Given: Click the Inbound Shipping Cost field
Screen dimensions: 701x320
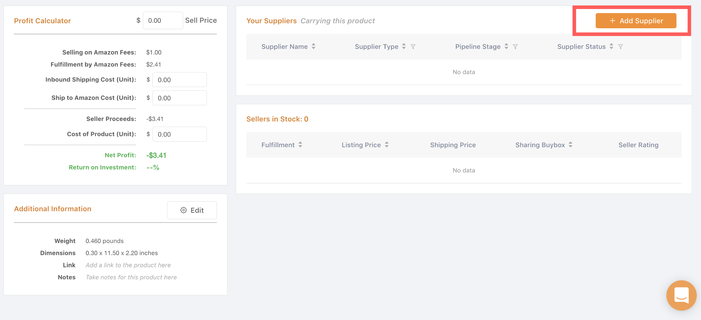Looking at the screenshot, I should point(179,80).
